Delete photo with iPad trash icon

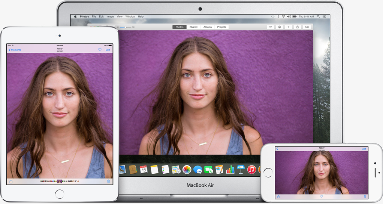pos(109,181)
